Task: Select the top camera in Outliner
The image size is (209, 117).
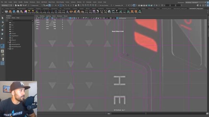Action: click(12, 25)
